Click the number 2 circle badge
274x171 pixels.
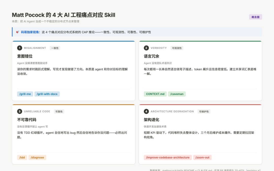pyautogui.click(x=146, y=48)
